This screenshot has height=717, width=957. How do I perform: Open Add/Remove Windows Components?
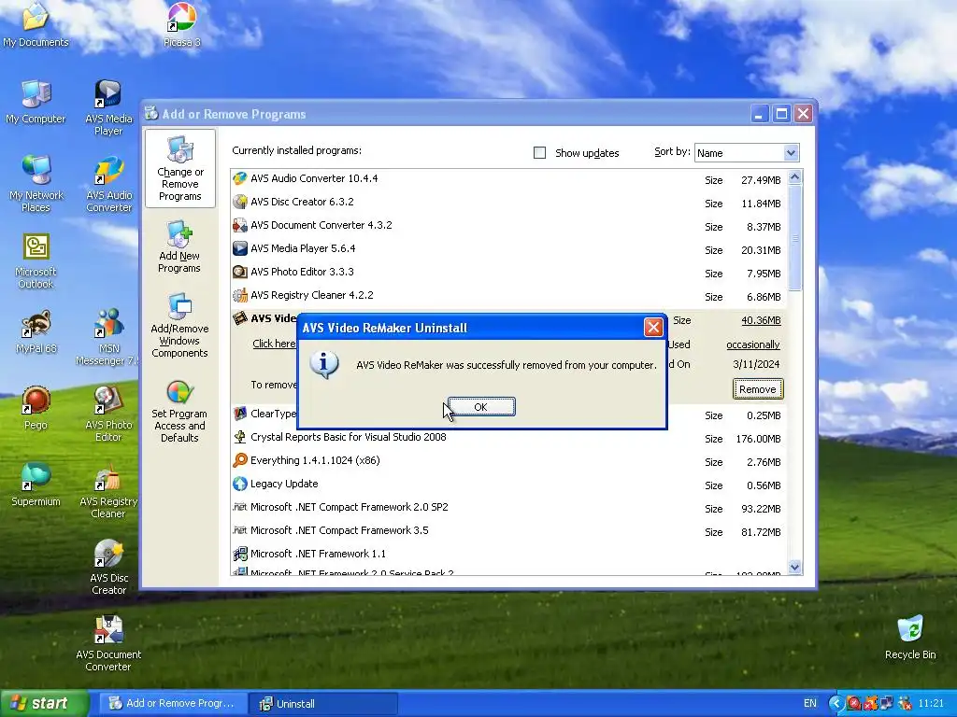pos(179,326)
